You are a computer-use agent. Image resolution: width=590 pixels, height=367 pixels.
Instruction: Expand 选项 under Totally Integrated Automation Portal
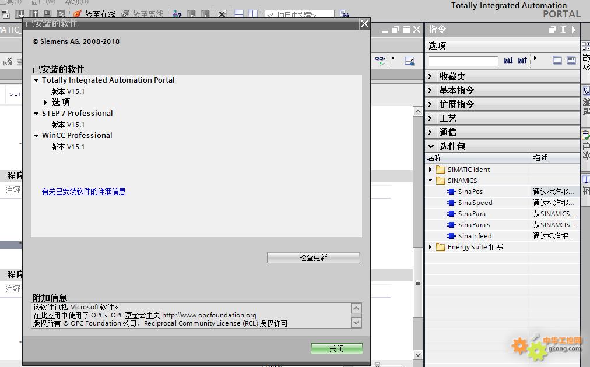tap(45, 103)
